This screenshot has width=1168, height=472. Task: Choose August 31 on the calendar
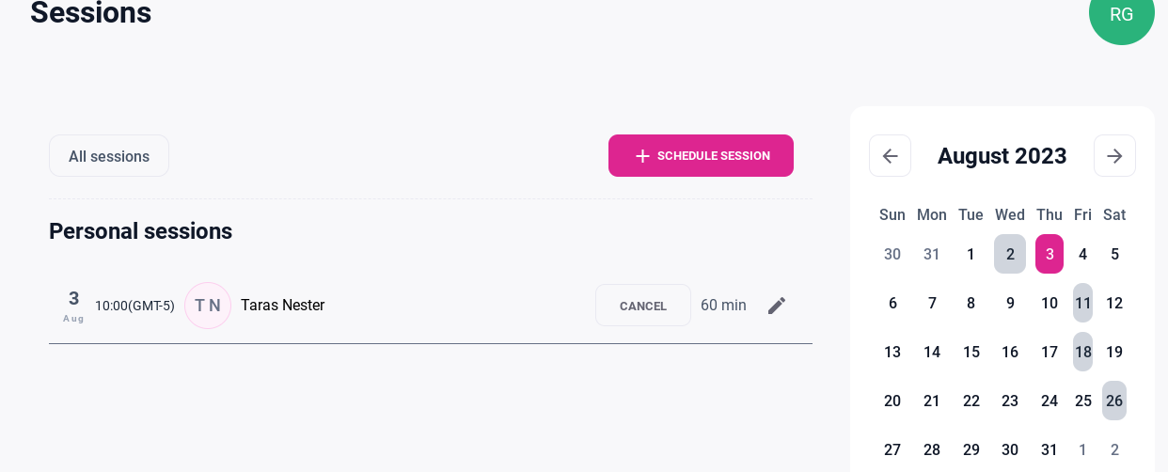pyautogui.click(x=1050, y=449)
